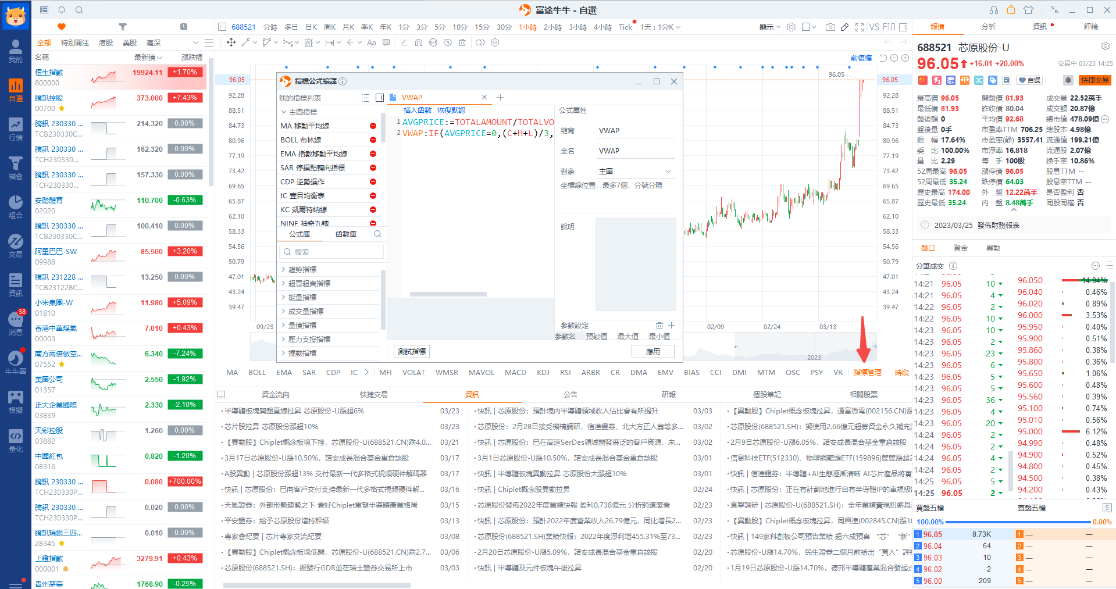1116x589 pixels.
Task: Remove SAR 停損點轉向指標 indicator
Action: coord(373,167)
